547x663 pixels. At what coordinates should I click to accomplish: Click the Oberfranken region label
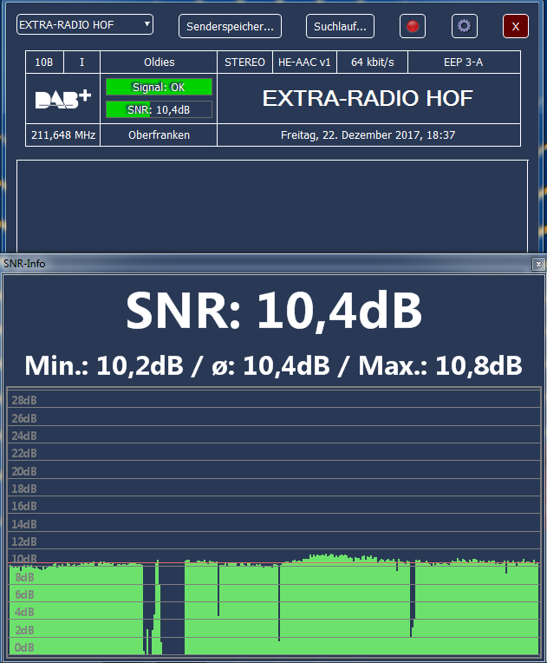coord(159,135)
